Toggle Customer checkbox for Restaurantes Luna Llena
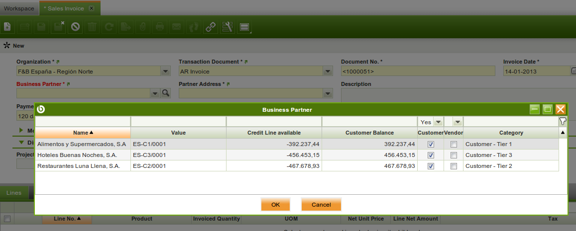This screenshot has height=231, width=576. tap(431, 166)
